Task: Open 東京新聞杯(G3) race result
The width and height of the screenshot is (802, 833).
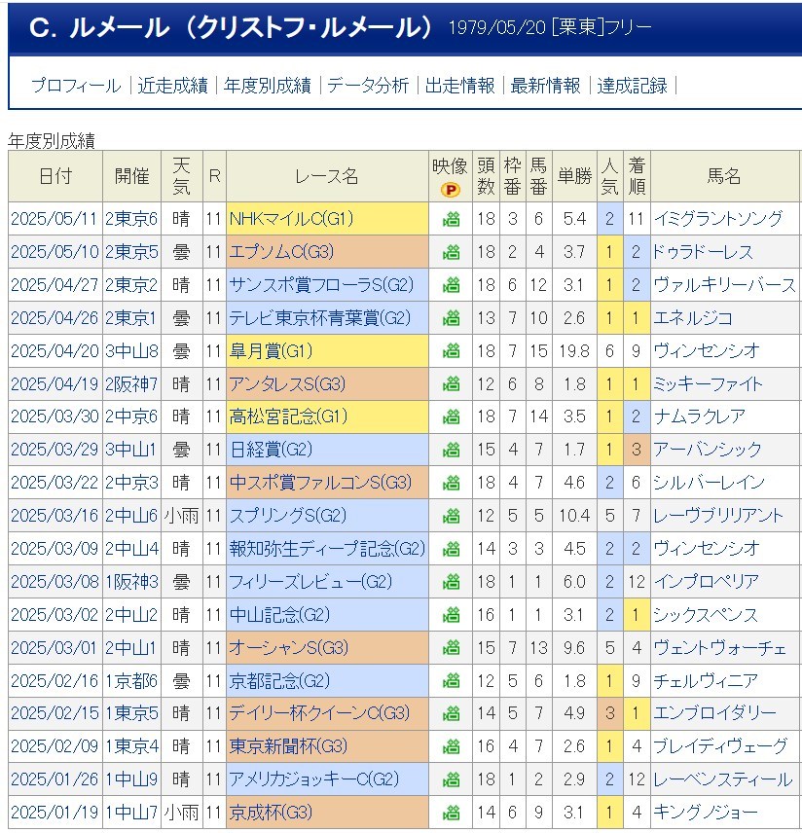Action: (288, 747)
